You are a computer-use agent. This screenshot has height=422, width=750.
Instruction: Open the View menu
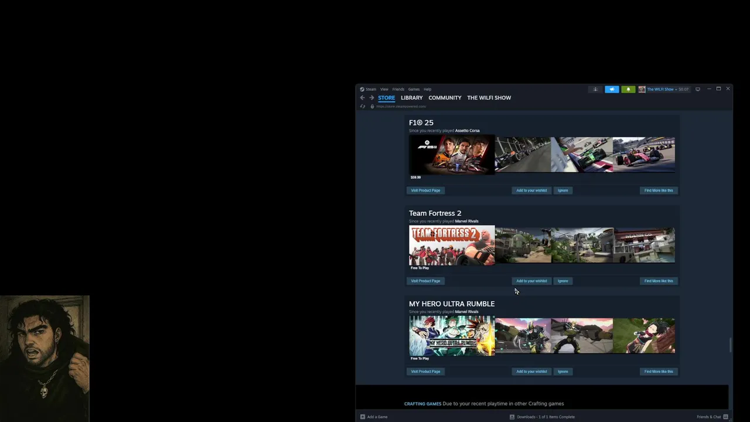[384, 89]
